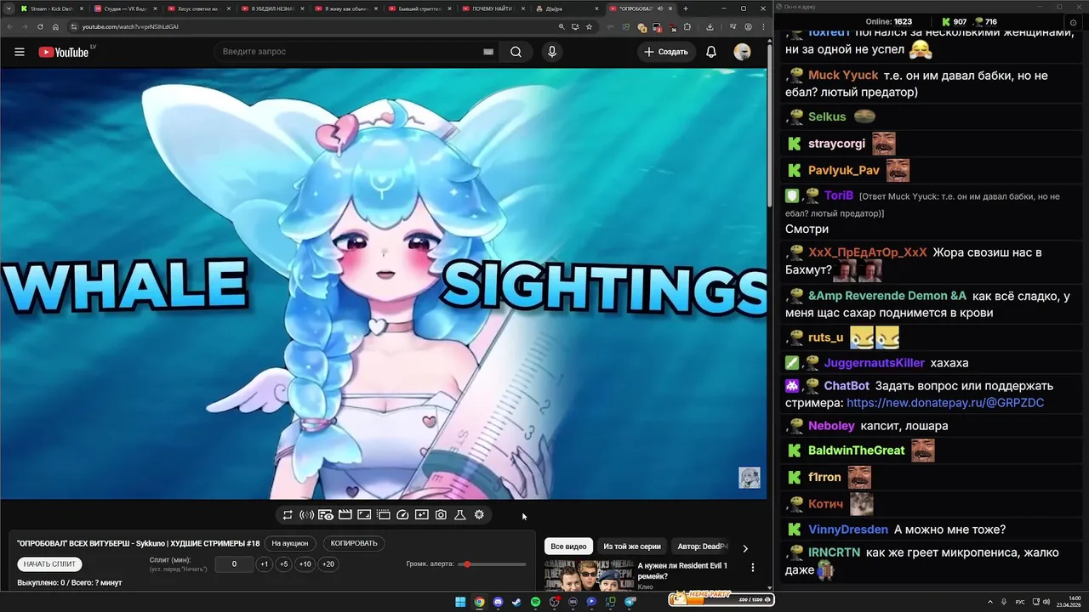Click the sound waves icon in player toolbar
The height and width of the screenshot is (612, 1089).
(306, 515)
